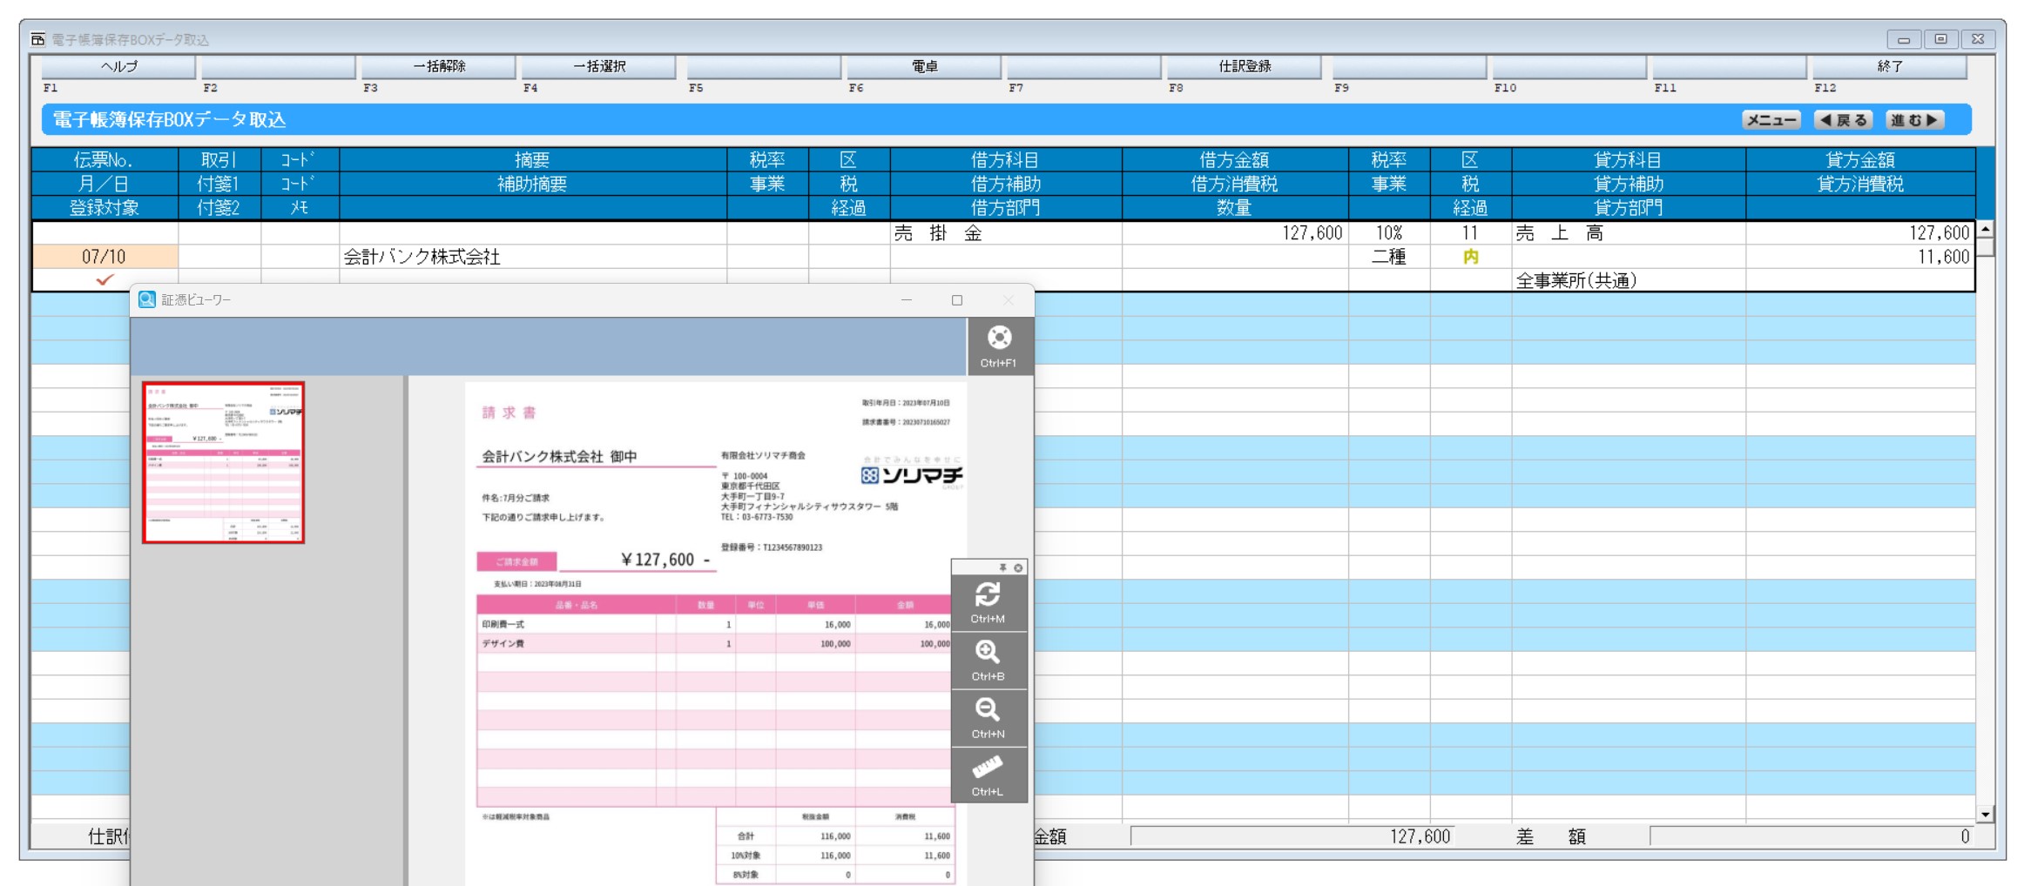Click 一括選択 F4 function button
The image size is (2031, 886).
point(599,66)
